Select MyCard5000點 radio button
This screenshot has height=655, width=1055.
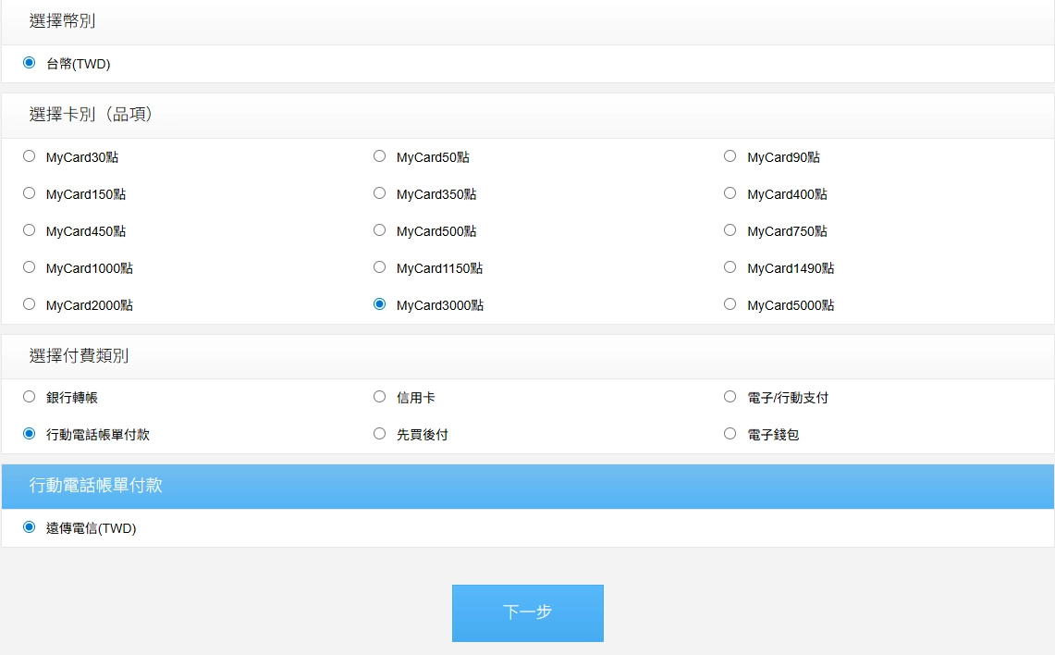point(730,304)
